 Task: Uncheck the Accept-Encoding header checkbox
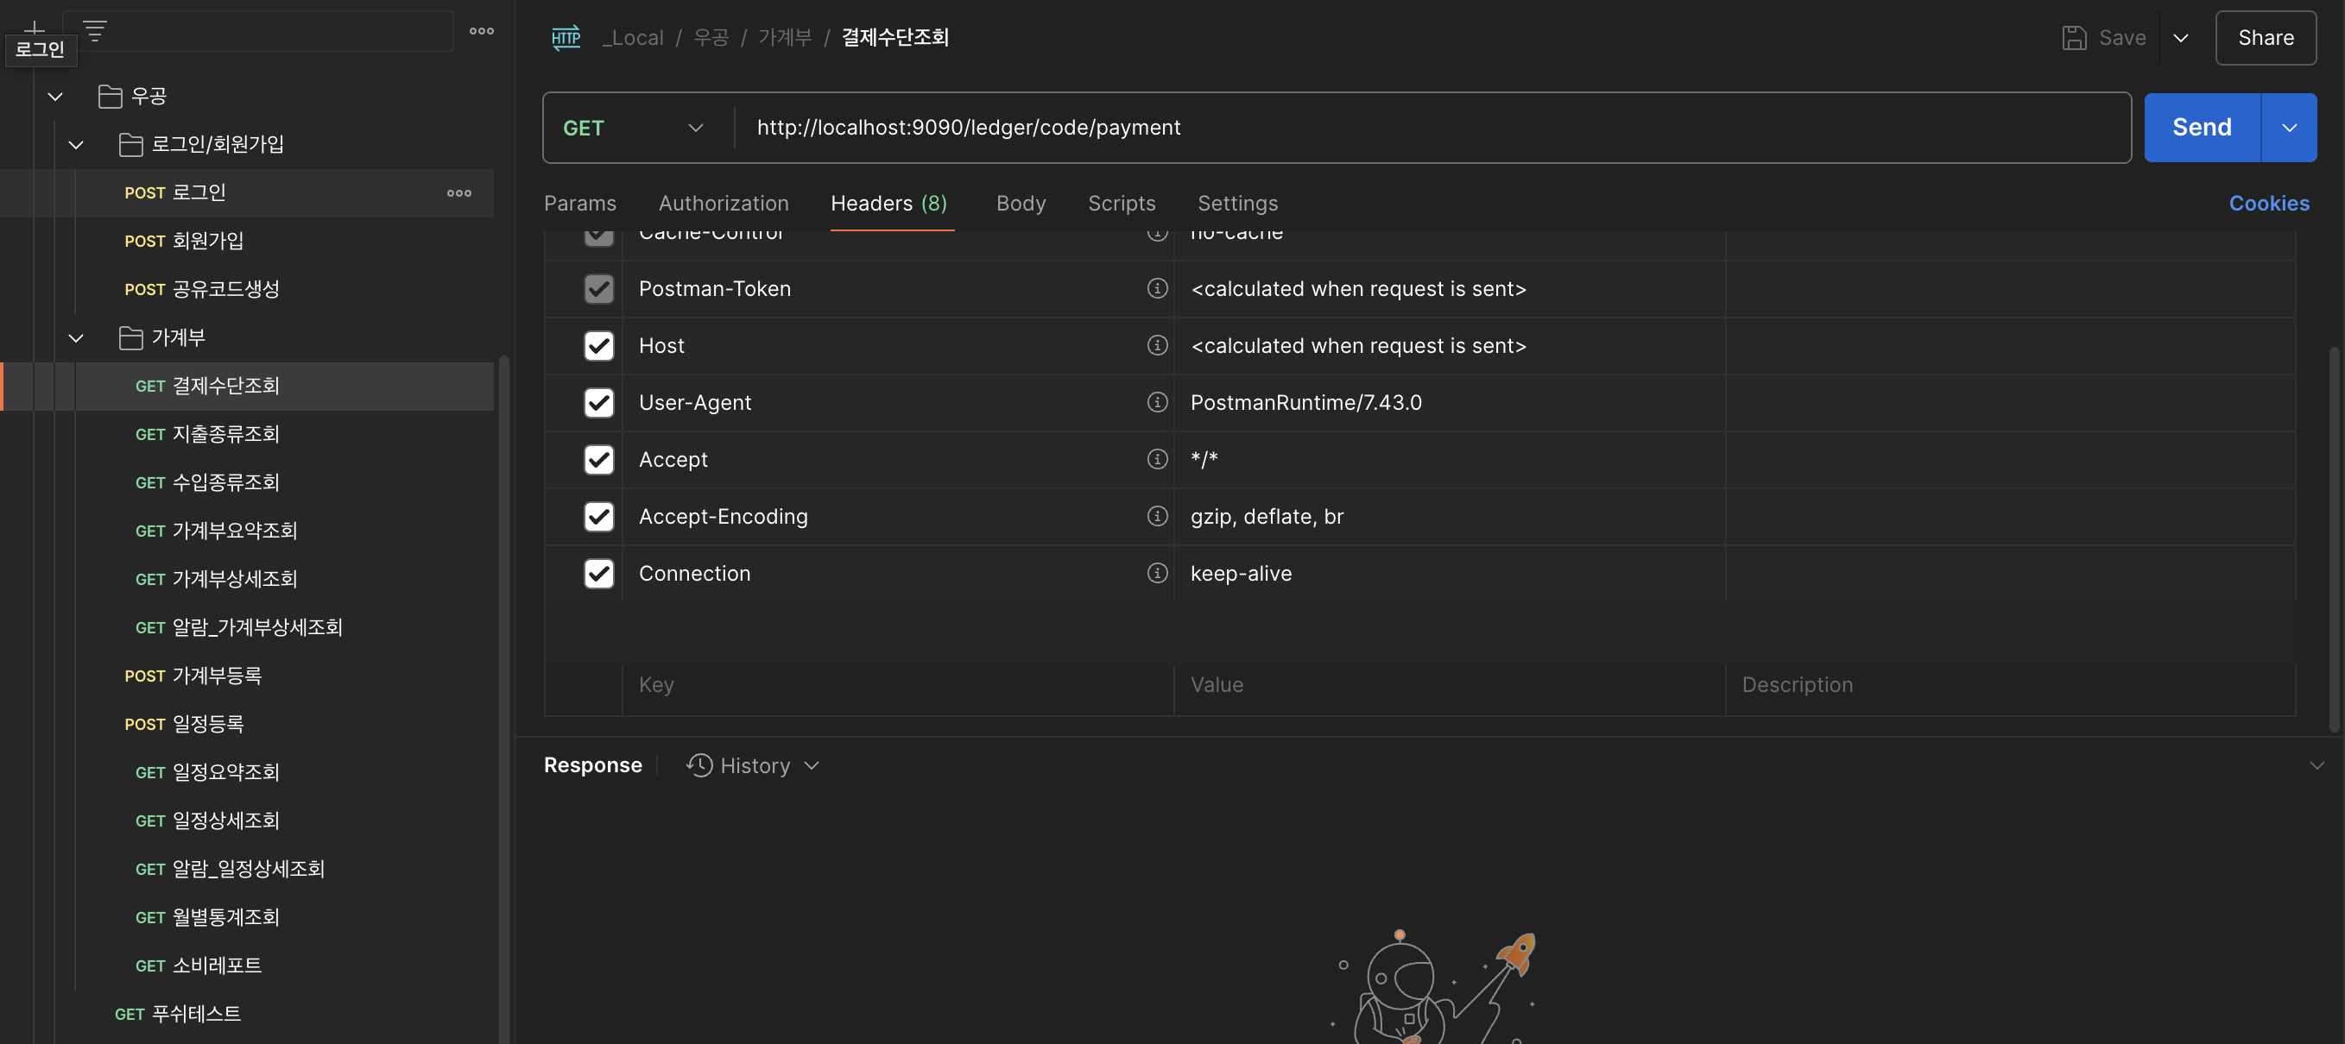[599, 517]
